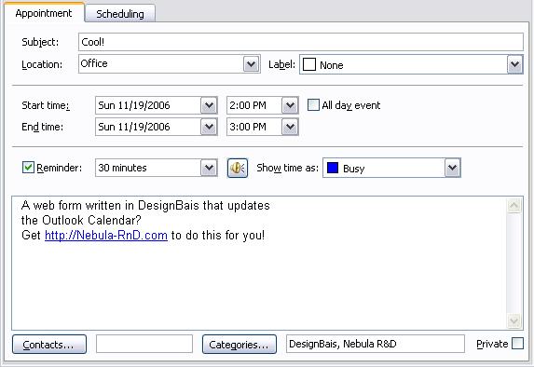
Task: Enable the All day event checkbox
Action: pyautogui.click(x=313, y=105)
